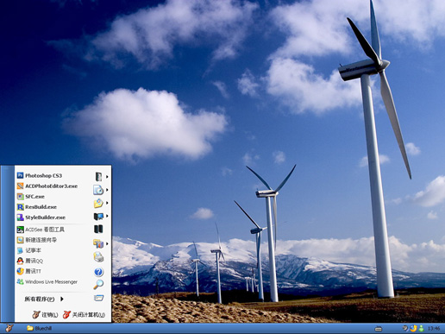Launch 腾讯QQ penguin icon entry

[30, 261]
